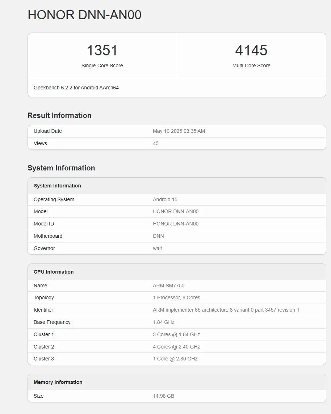Click the Views label
Image resolution: width=331 pixels, height=414 pixels.
(40, 143)
